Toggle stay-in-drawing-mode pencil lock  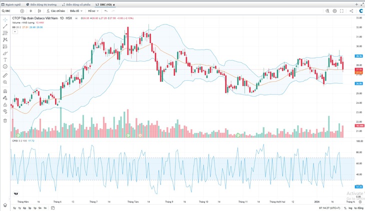(5, 98)
